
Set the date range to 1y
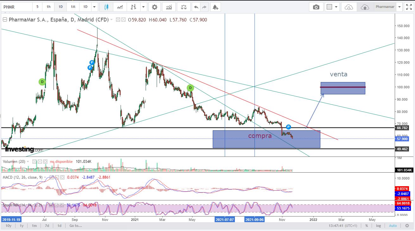point(22,226)
